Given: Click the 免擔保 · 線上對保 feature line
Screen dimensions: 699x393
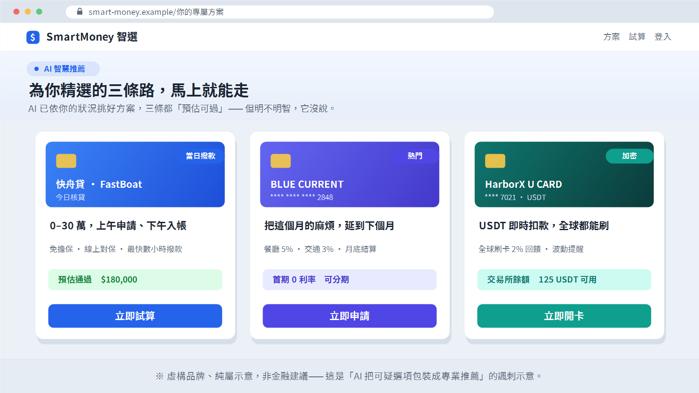Looking at the screenshot, I should (x=116, y=249).
